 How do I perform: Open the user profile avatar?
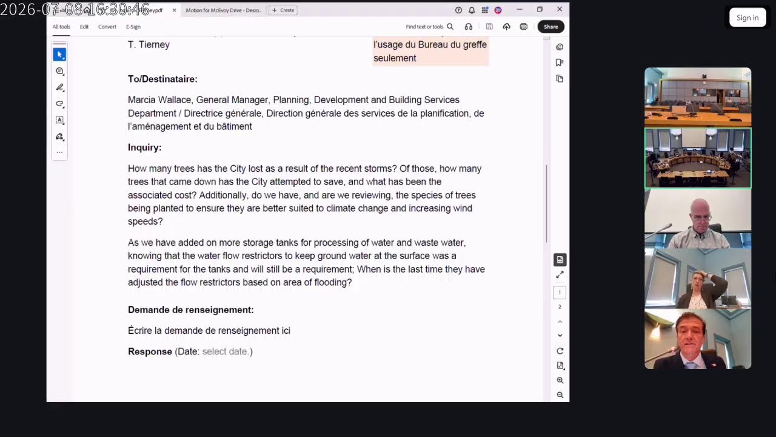point(498,10)
